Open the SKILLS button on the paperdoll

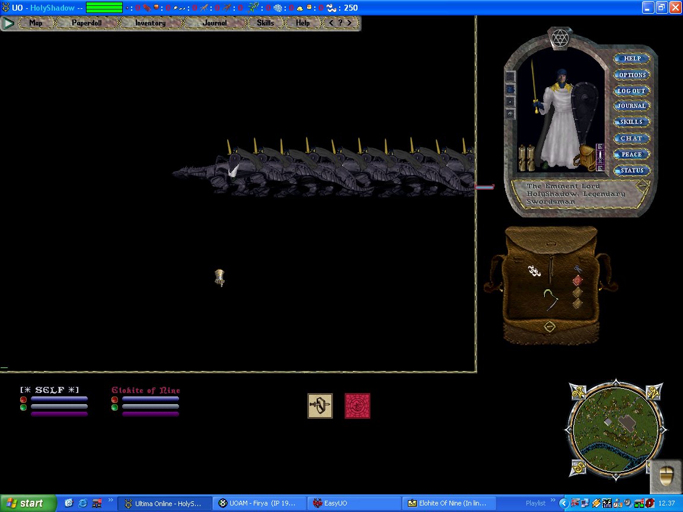click(631, 122)
